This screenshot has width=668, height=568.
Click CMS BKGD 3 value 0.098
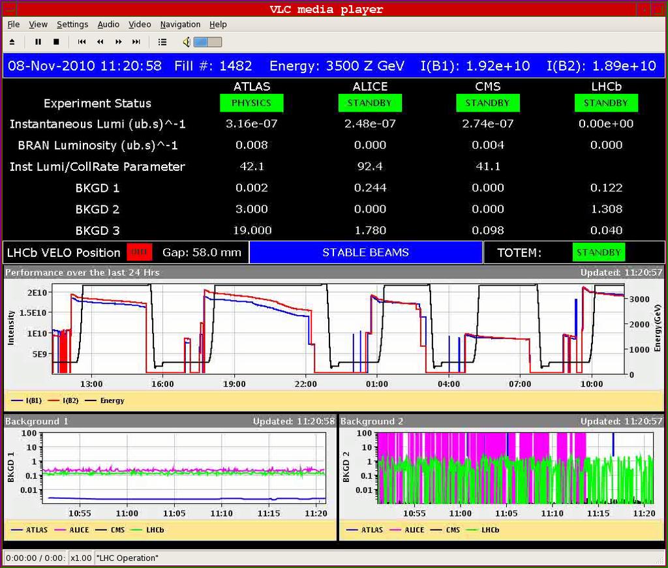click(x=488, y=230)
